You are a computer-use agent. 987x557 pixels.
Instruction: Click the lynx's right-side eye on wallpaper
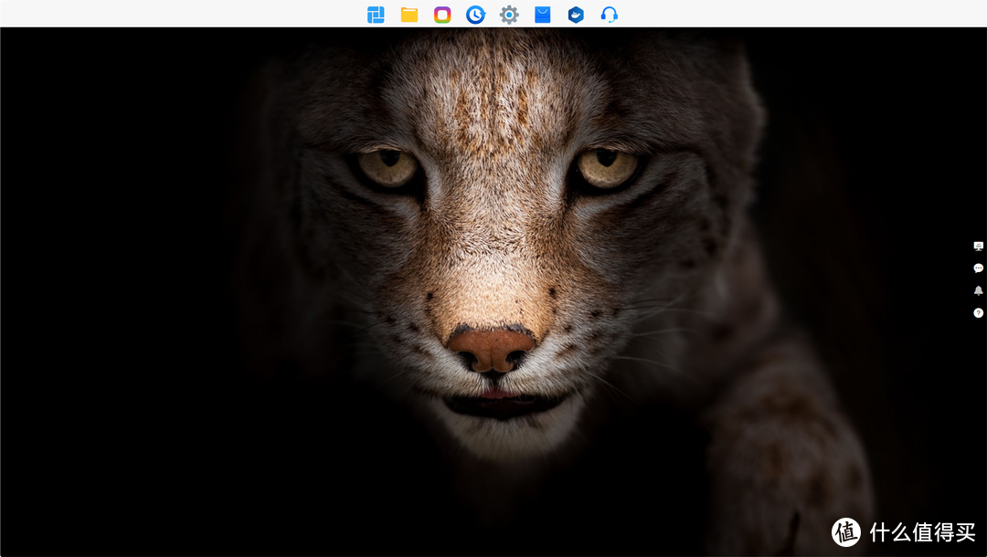[607, 167]
